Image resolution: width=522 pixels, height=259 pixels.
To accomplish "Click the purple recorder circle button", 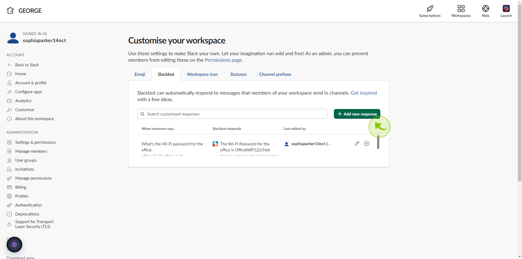I will 14,245.
